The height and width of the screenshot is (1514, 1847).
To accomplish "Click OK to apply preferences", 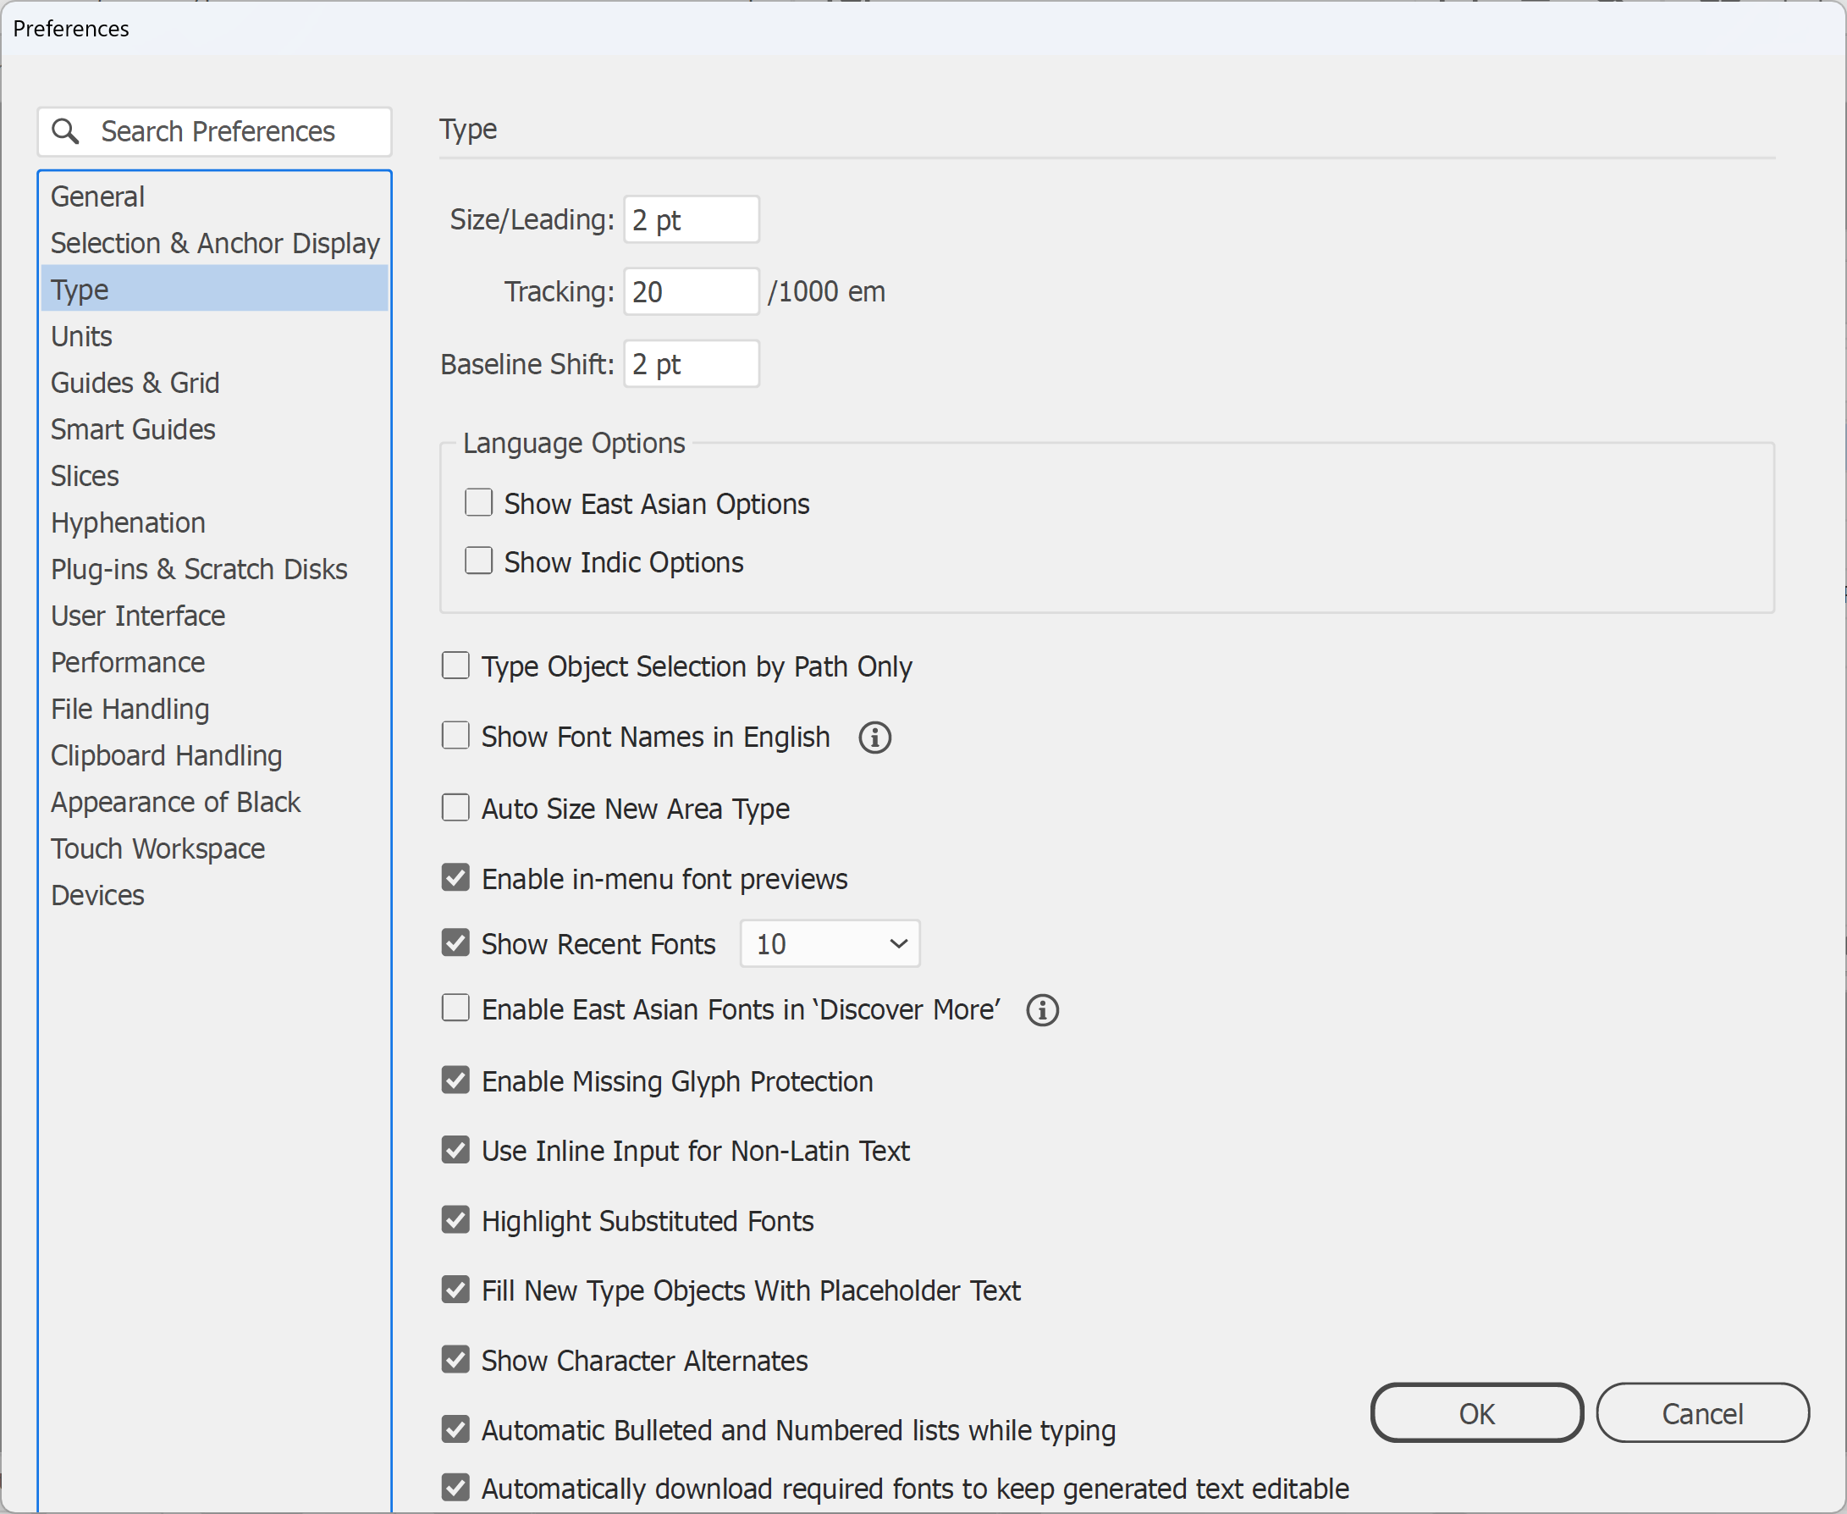I will click(1476, 1413).
